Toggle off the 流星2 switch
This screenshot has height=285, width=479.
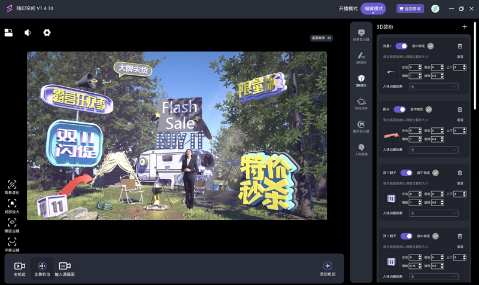(401, 46)
